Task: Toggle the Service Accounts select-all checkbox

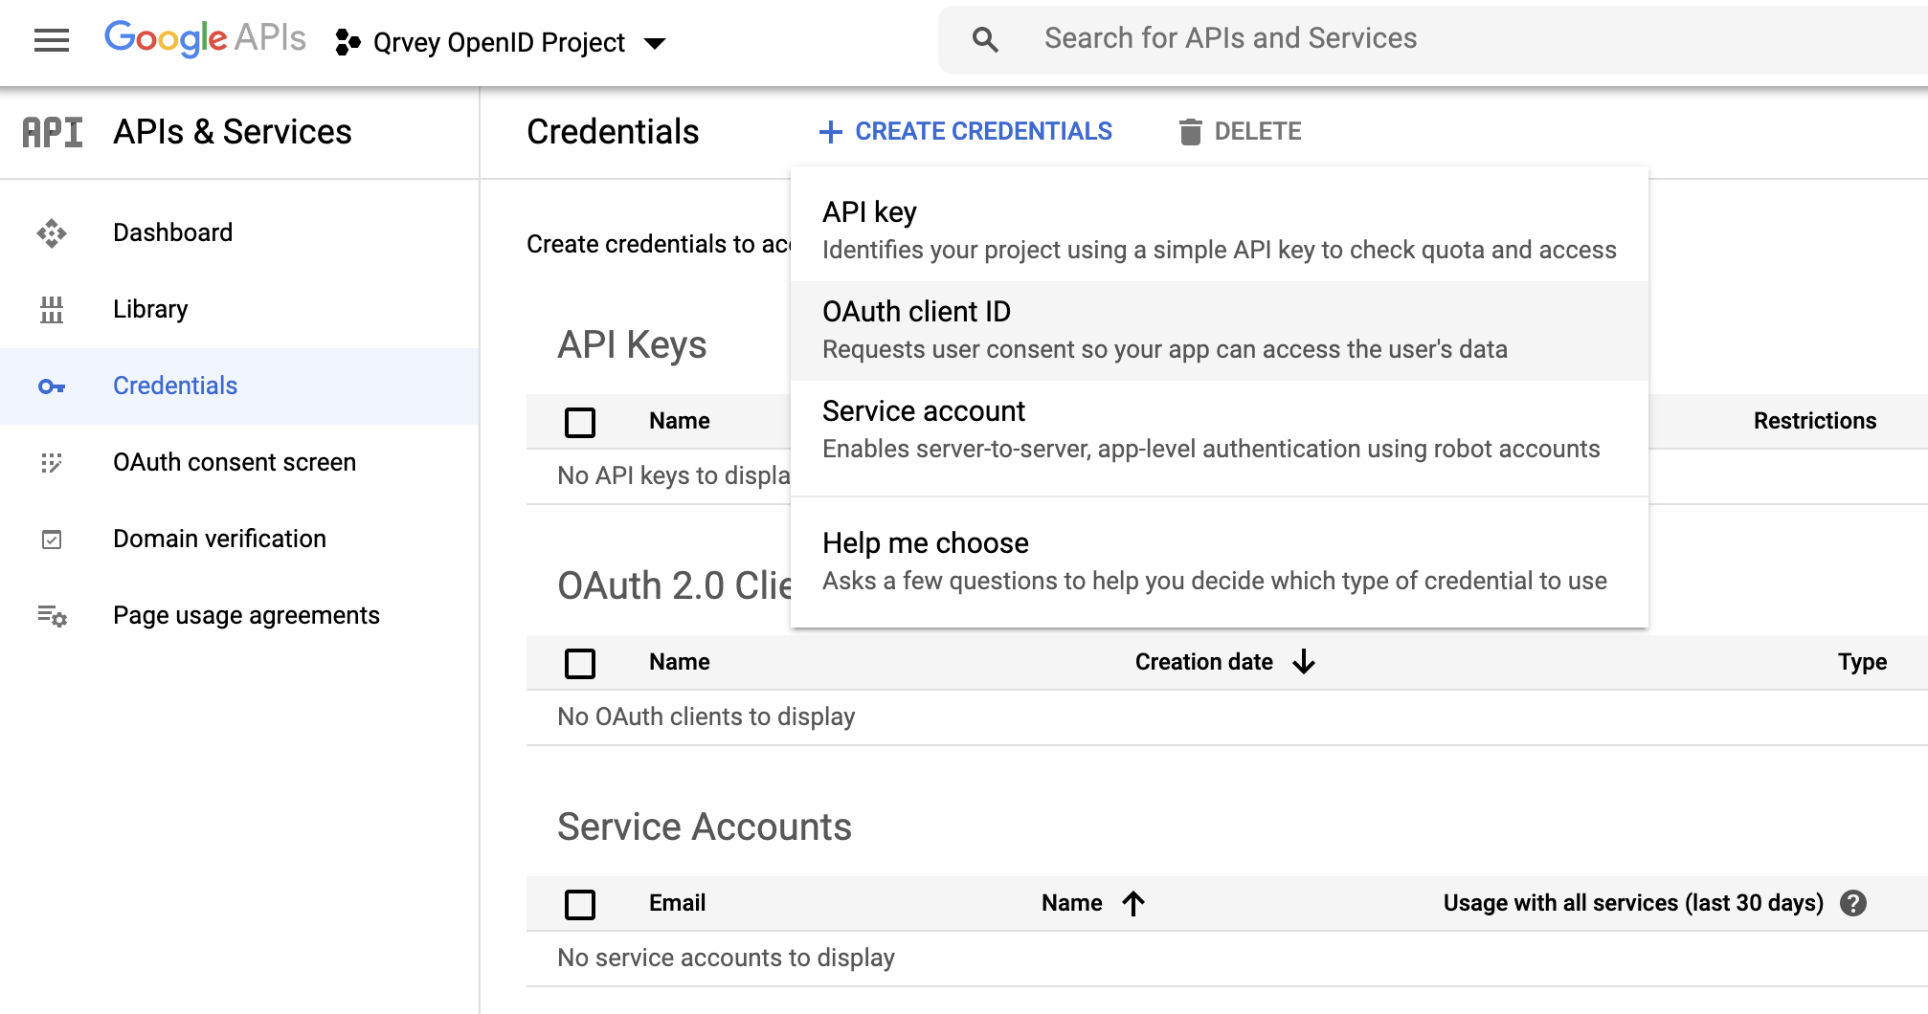Action: [580, 904]
